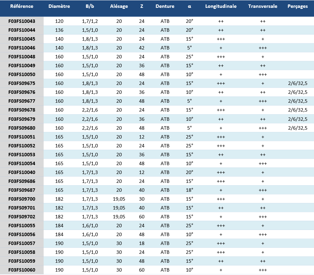Viewport: 314px width, 275px height.
Task: Click Z value 12 in F03FS10051 row
Action: [x=142, y=137]
